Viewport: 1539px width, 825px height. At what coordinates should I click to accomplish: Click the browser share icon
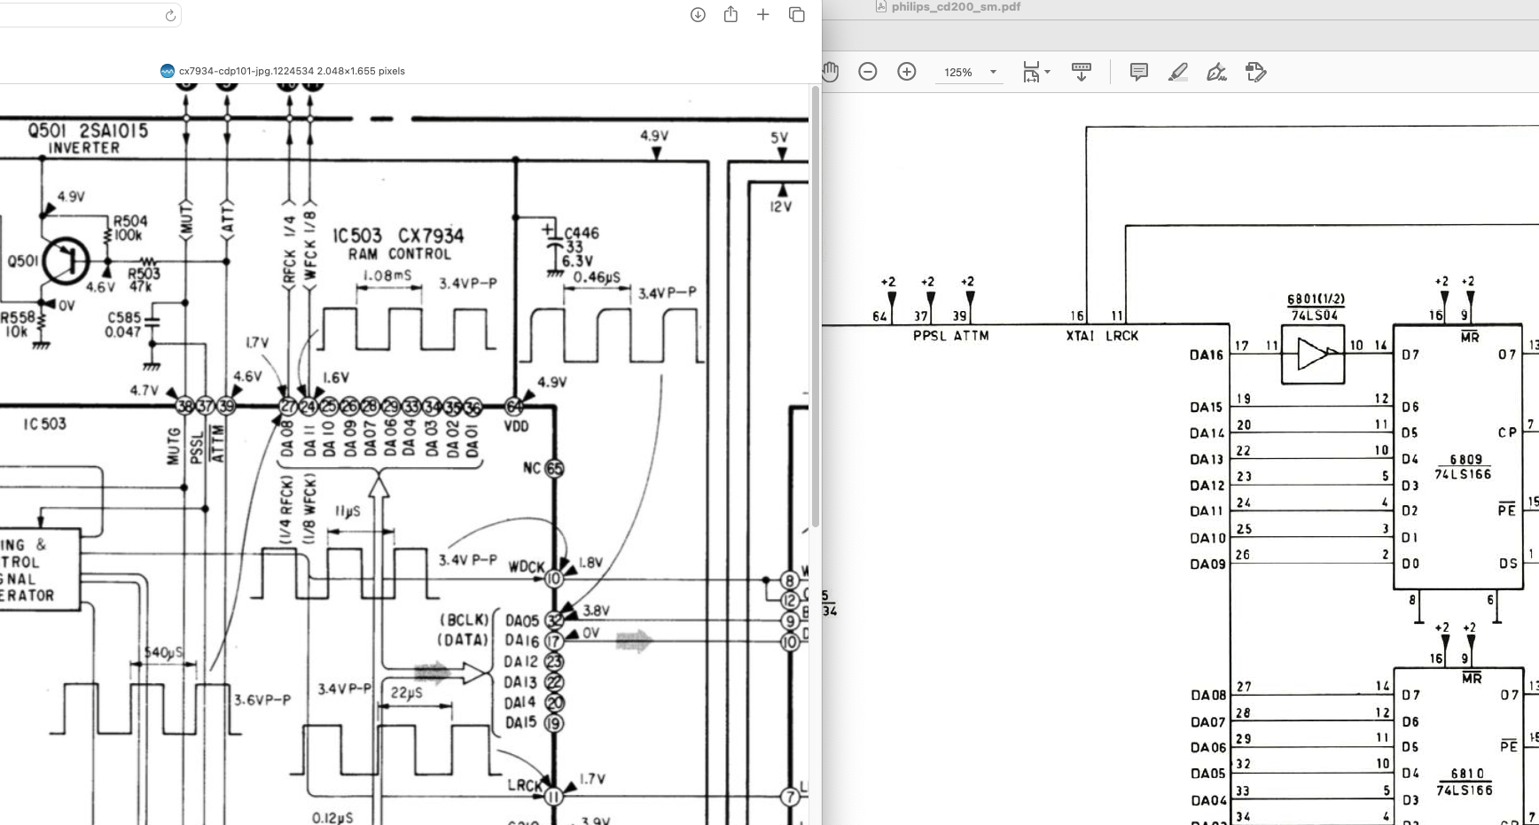click(x=730, y=14)
